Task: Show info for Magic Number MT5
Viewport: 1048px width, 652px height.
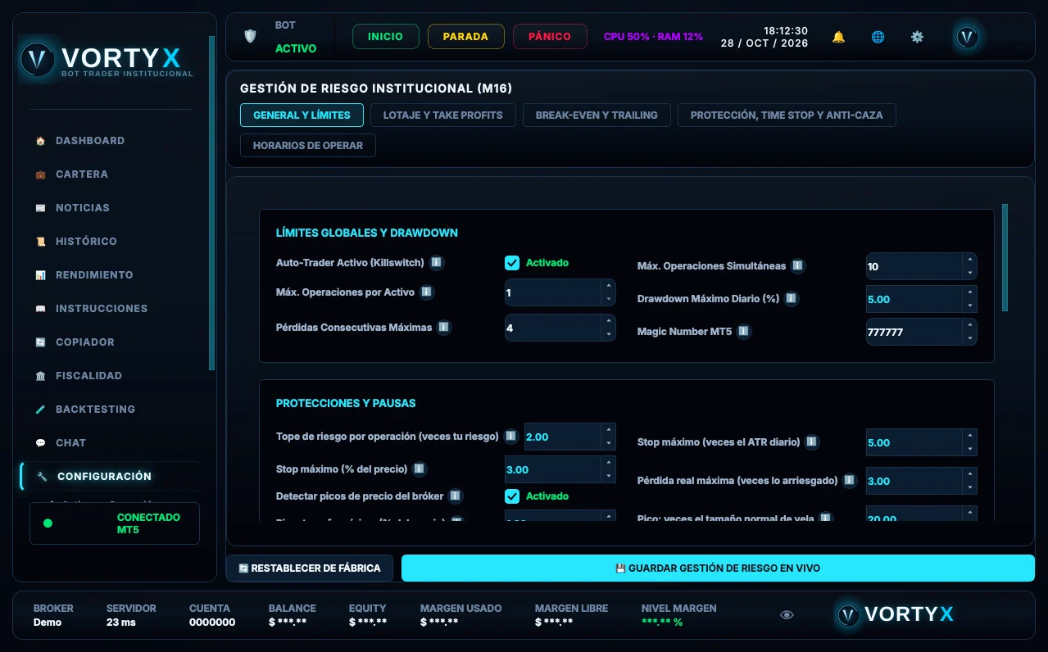Action: (x=743, y=331)
